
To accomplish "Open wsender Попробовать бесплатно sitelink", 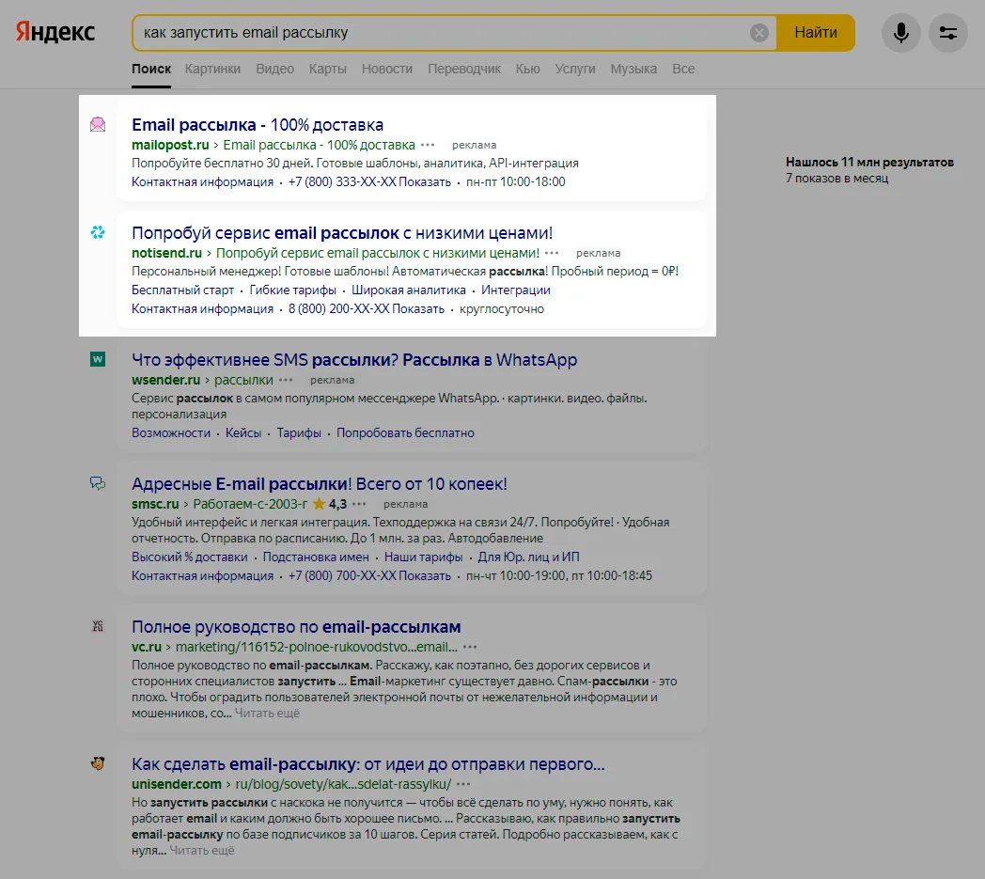I will (x=405, y=432).
